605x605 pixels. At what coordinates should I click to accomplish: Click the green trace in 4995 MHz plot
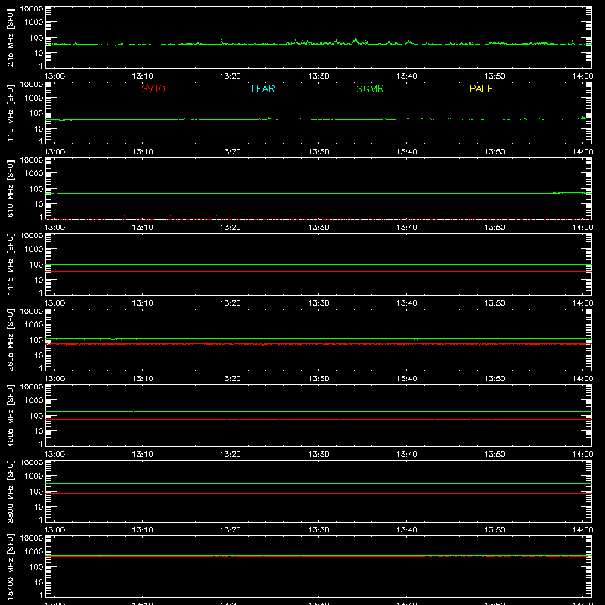pyautogui.click(x=318, y=411)
